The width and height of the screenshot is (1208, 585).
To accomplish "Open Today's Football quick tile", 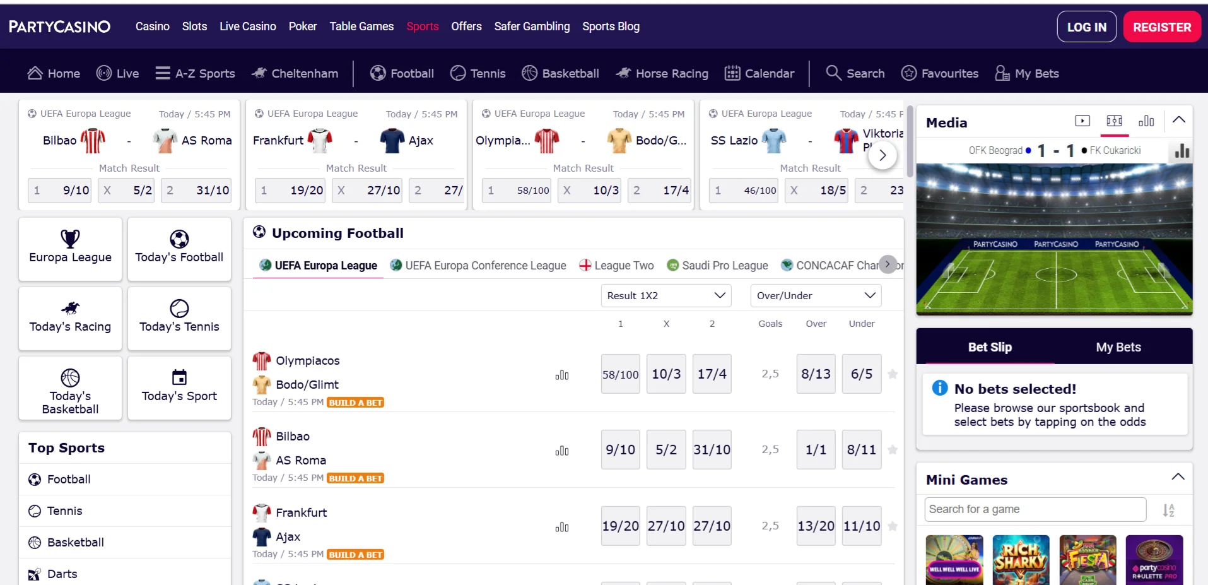I will point(179,249).
